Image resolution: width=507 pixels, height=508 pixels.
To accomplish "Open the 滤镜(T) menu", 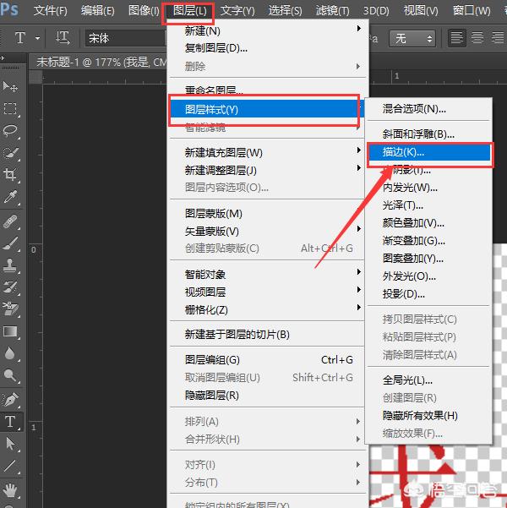I will [x=333, y=10].
